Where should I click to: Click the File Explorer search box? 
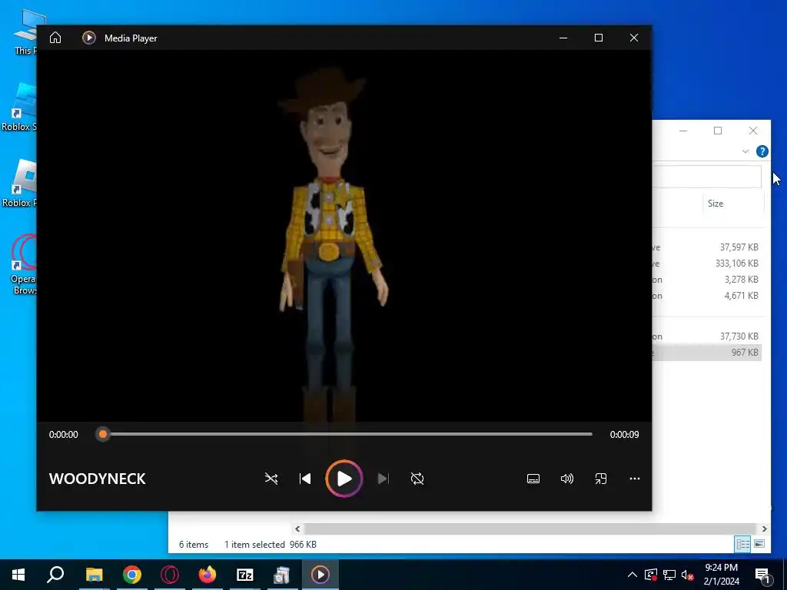[x=707, y=177]
